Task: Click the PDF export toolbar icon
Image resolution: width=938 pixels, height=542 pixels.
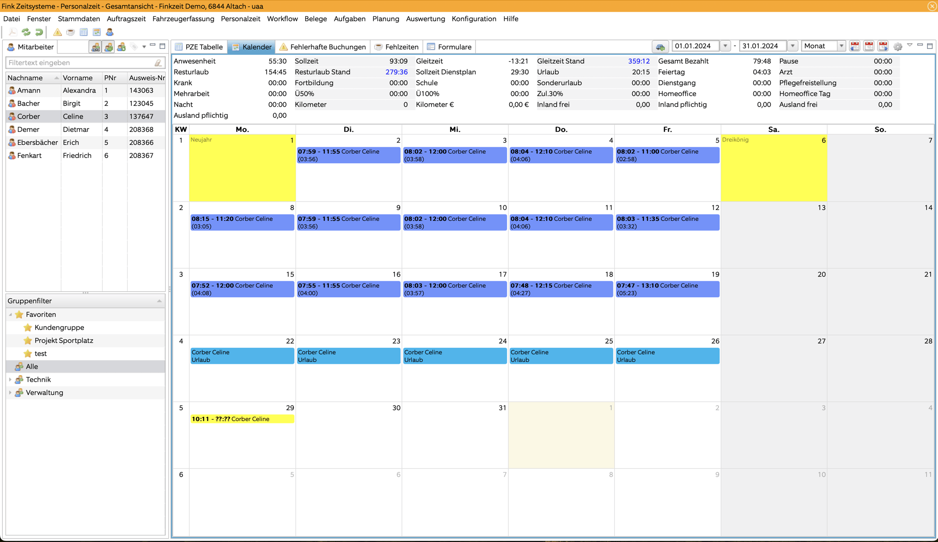Action: coord(13,32)
